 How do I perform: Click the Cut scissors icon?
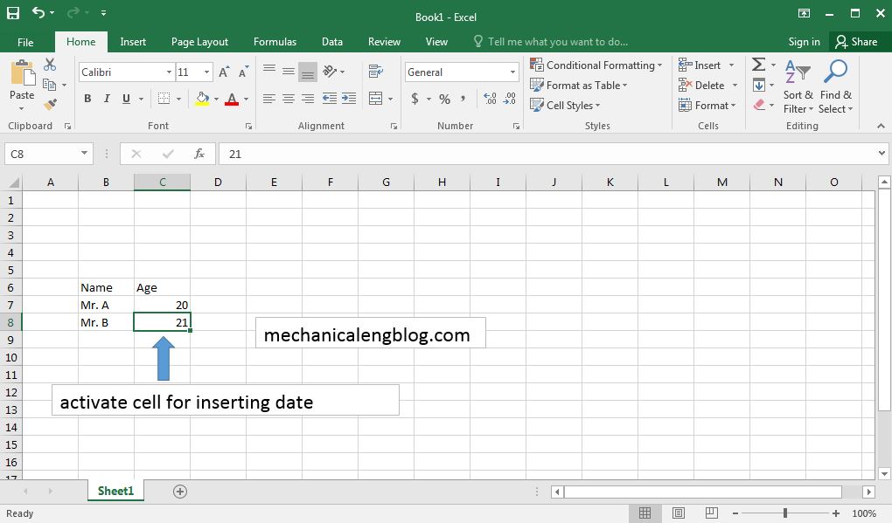click(50, 64)
